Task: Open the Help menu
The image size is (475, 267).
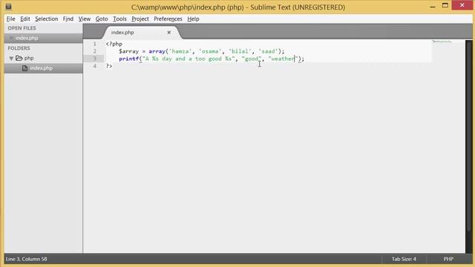Action: [x=193, y=19]
